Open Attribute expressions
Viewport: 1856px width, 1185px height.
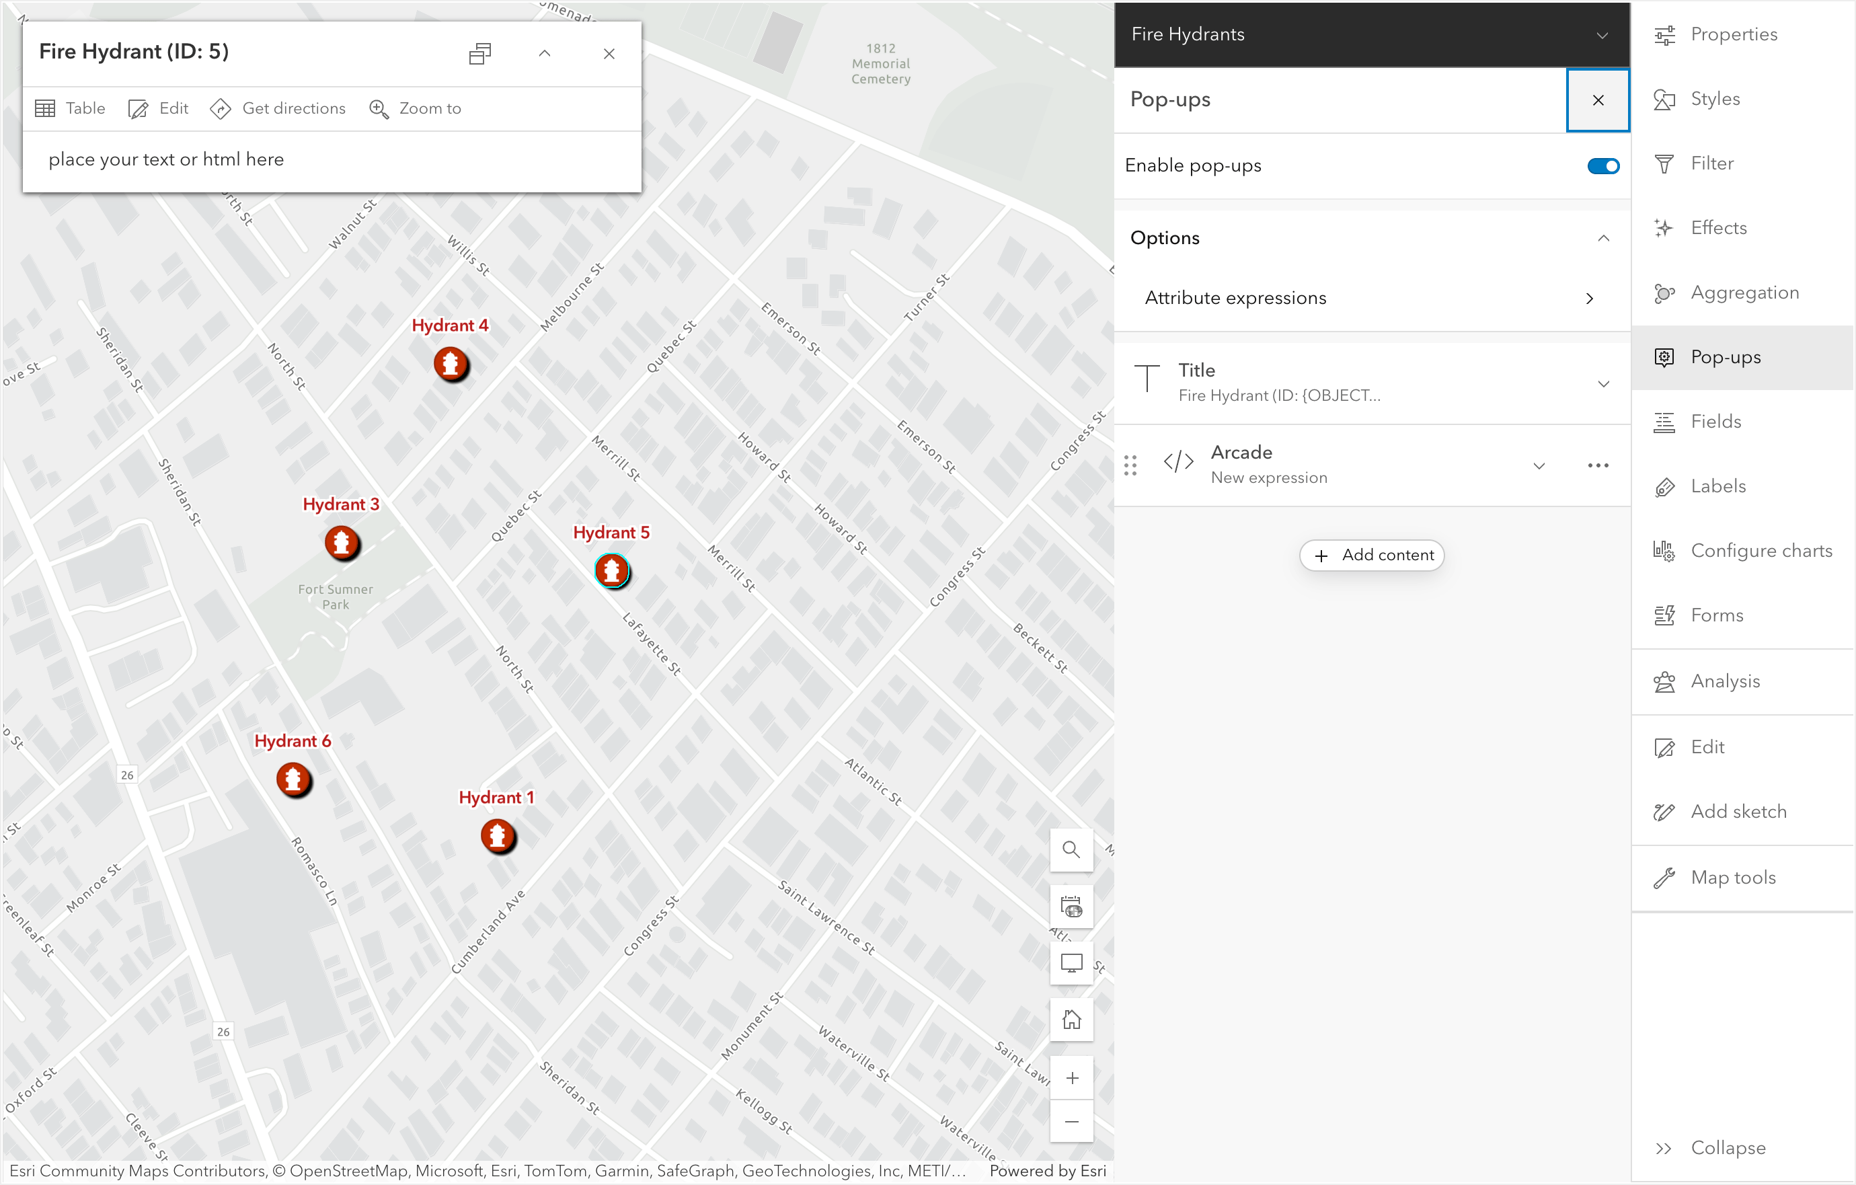pos(1372,298)
